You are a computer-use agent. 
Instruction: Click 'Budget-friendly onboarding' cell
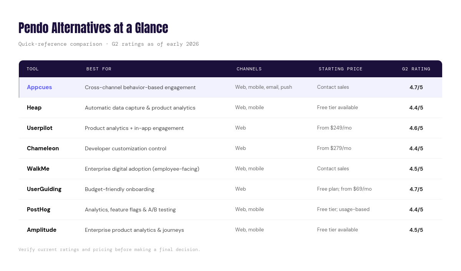[119, 189]
